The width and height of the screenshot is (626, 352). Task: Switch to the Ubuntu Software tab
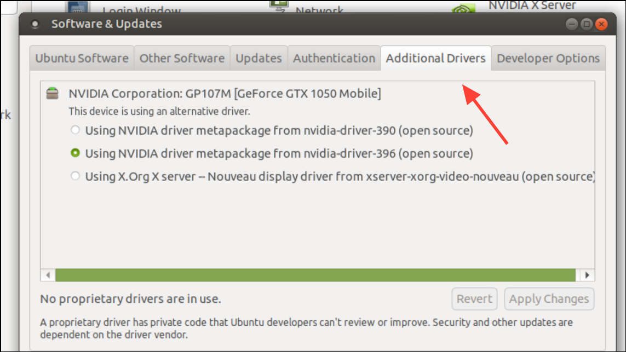click(x=82, y=58)
